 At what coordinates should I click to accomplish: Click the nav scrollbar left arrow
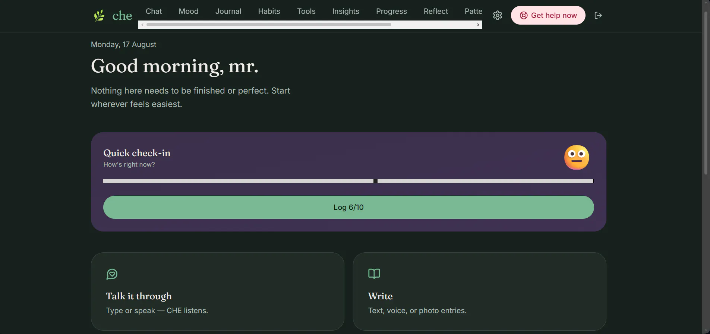pyautogui.click(x=142, y=25)
